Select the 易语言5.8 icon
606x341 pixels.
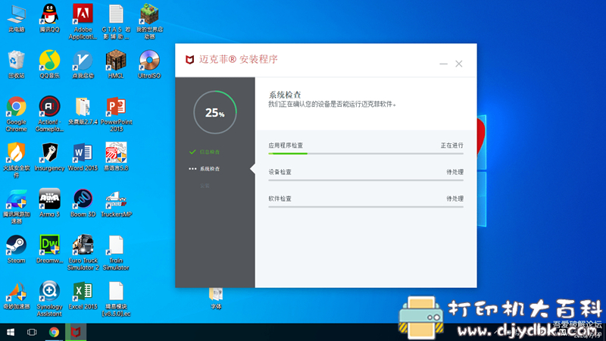[x=116, y=157]
